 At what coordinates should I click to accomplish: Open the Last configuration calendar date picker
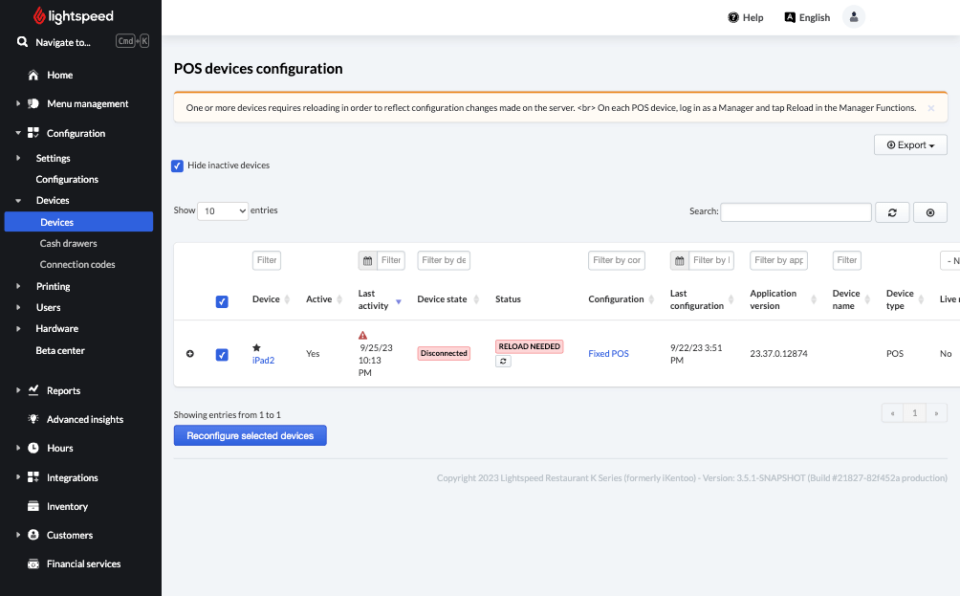click(680, 260)
